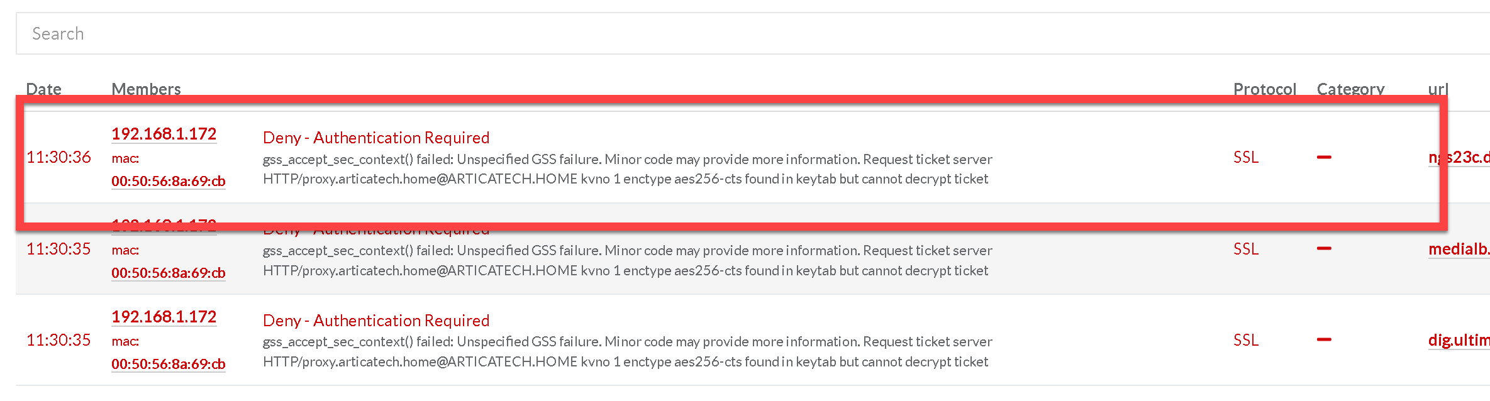Click the red dash icon in dig.ultim row
The width and height of the screenshot is (1490, 401).
(x=1324, y=340)
